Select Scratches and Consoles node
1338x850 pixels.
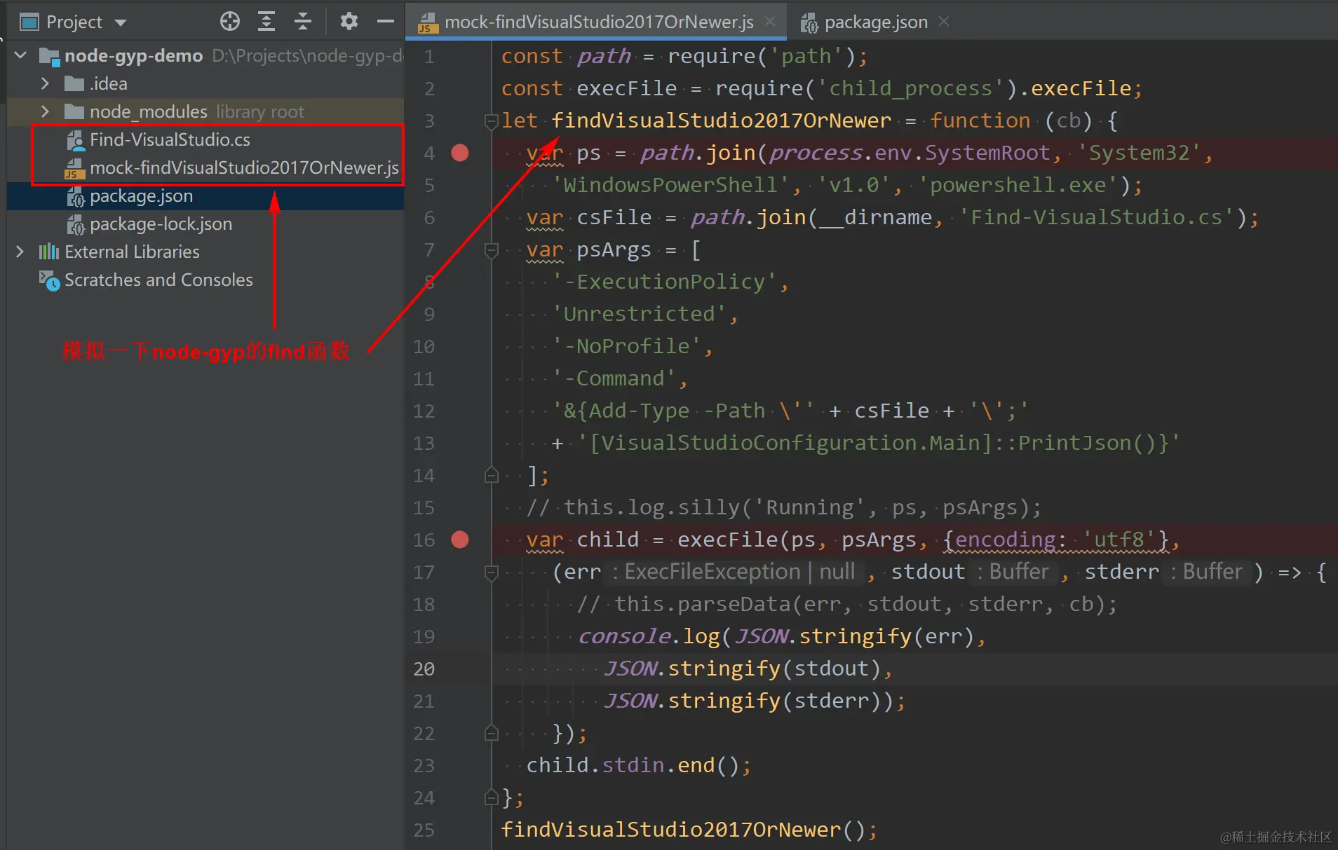tap(158, 280)
